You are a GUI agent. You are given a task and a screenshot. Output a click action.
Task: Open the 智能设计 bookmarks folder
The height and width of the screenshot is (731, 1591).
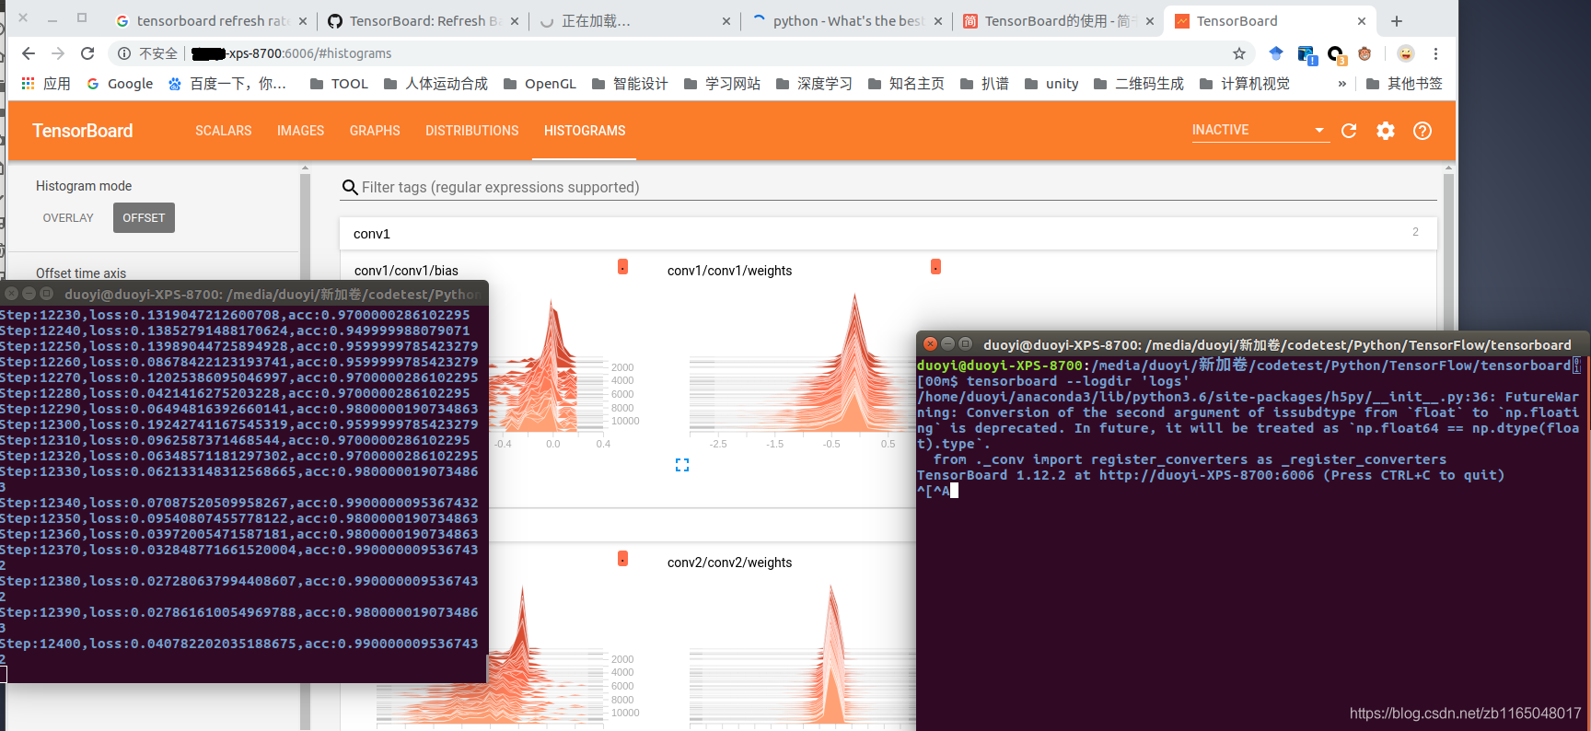pyautogui.click(x=630, y=84)
